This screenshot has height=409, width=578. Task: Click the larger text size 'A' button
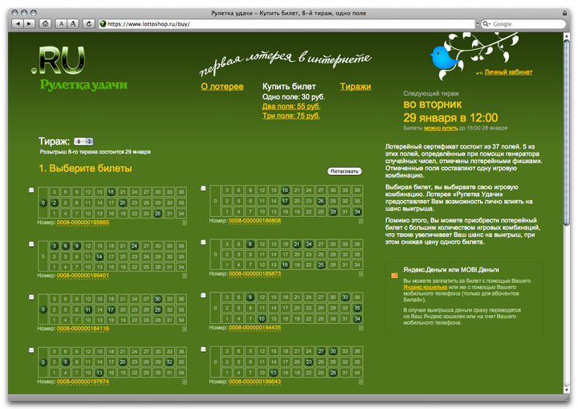pyautogui.click(x=73, y=24)
